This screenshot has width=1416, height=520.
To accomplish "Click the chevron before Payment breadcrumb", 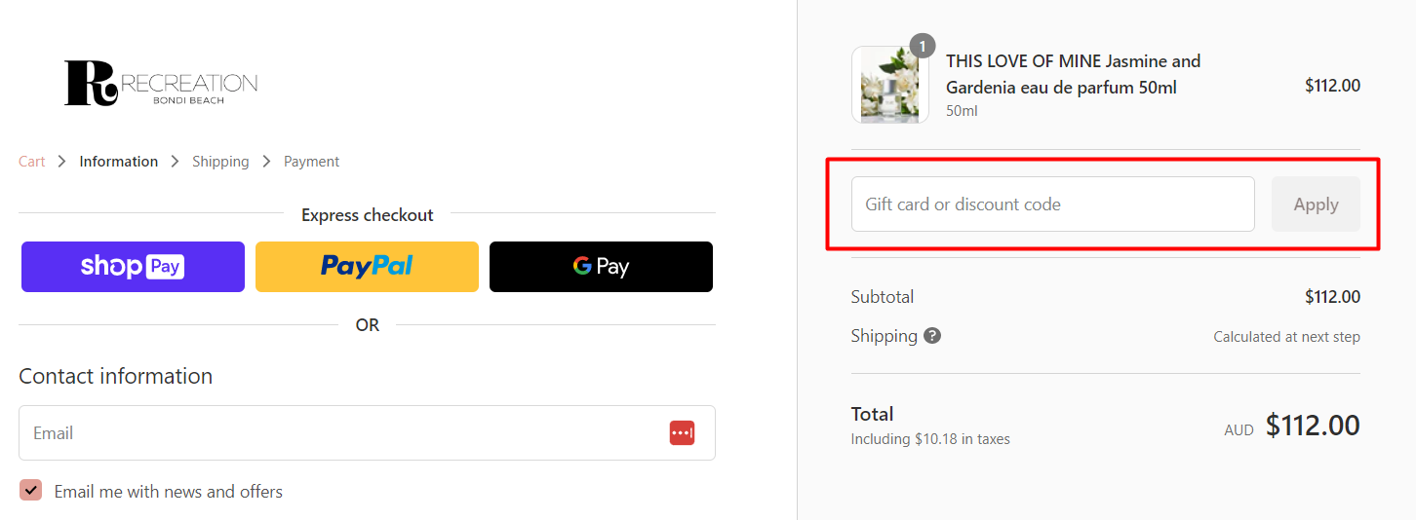I will [266, 162].
